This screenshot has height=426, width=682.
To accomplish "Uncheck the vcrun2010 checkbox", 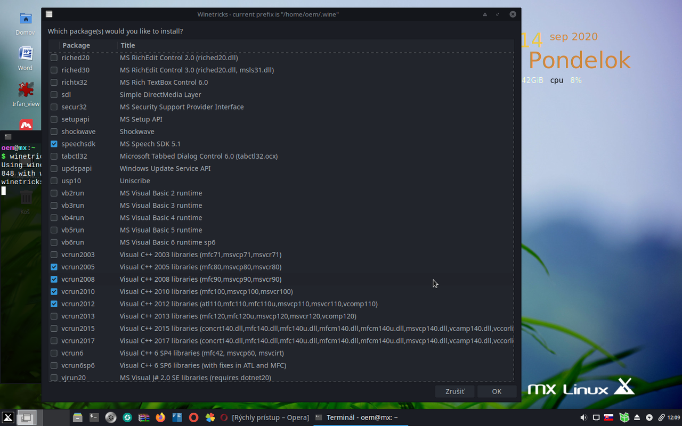I will [54, 291].
